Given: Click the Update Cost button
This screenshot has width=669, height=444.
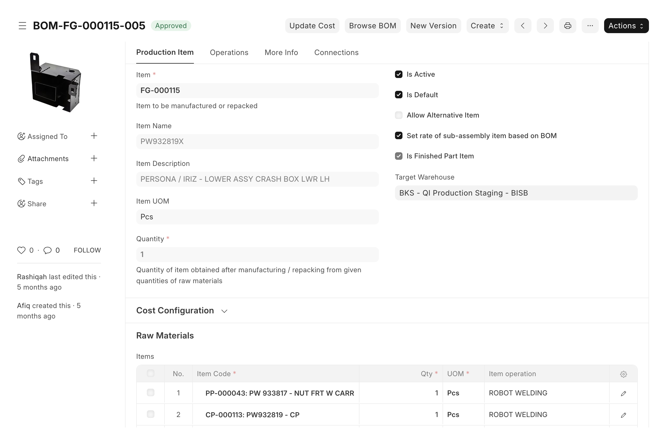Looking at the screenshot, I should 312,26.
